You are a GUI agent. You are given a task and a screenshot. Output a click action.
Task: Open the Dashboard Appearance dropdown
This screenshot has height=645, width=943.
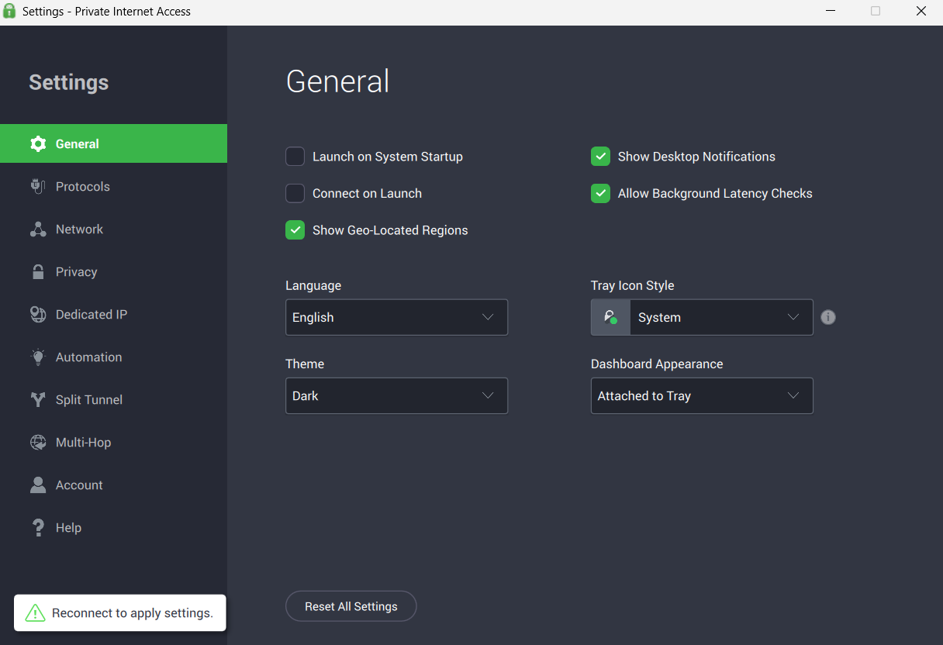(x=701, y=396)
